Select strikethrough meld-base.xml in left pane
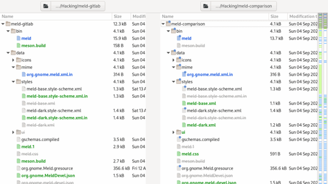The width and height of the screenshot is (328, 184). coord(41,103)
